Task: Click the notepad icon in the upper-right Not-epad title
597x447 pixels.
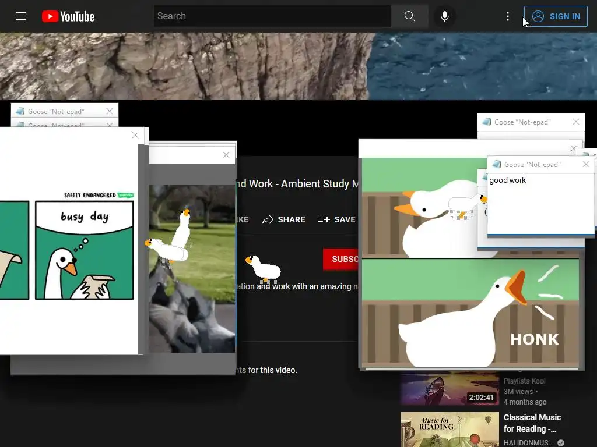Action: point(487,122)
